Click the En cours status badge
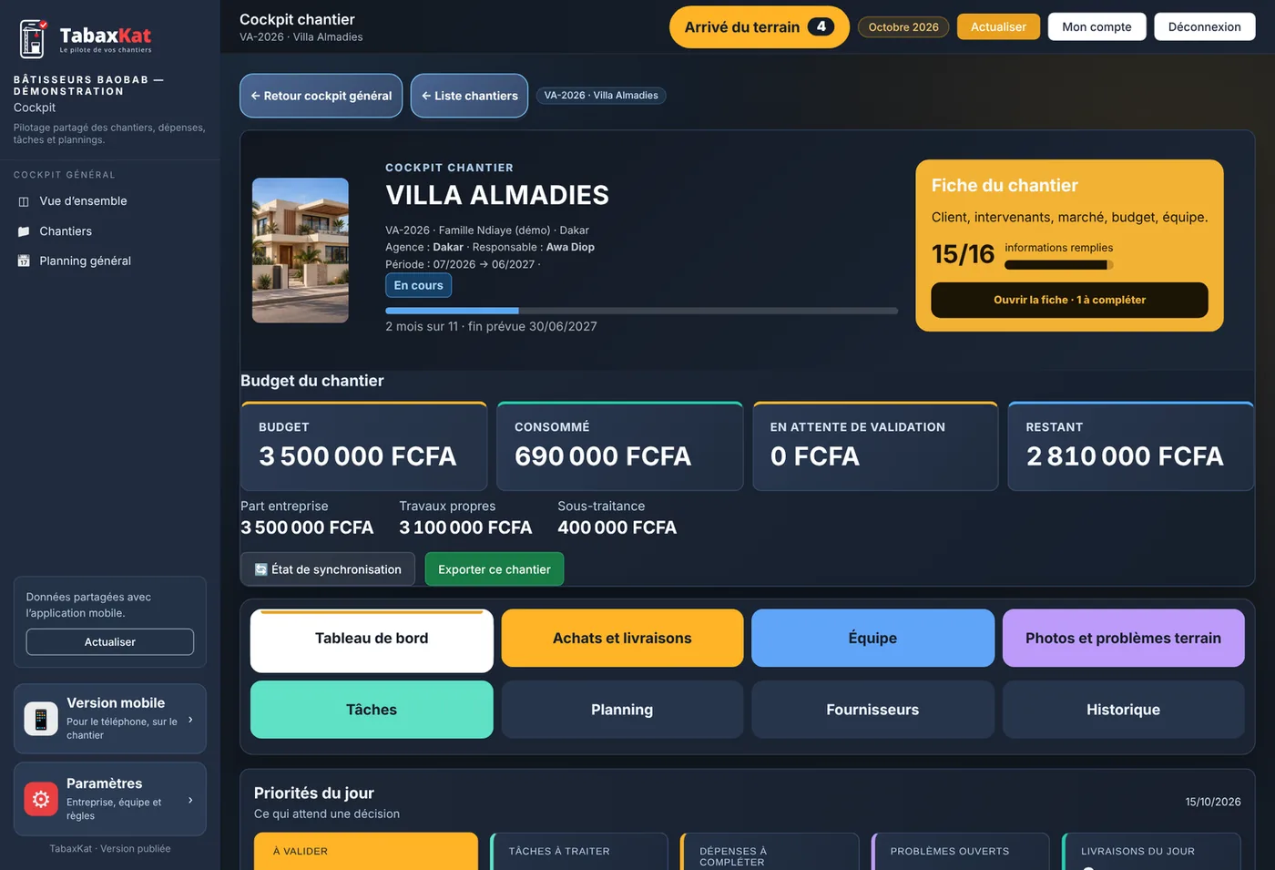Image resolution: width=1275 pixels, height=870 pixels. pyautogui.click(x=418, y=285)
